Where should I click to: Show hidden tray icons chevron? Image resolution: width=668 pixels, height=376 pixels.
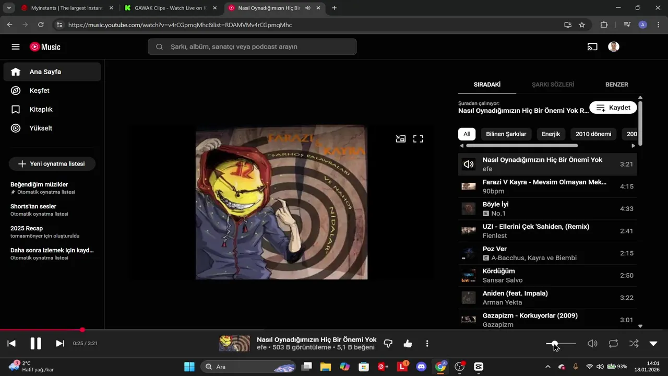tap(547, 367)
